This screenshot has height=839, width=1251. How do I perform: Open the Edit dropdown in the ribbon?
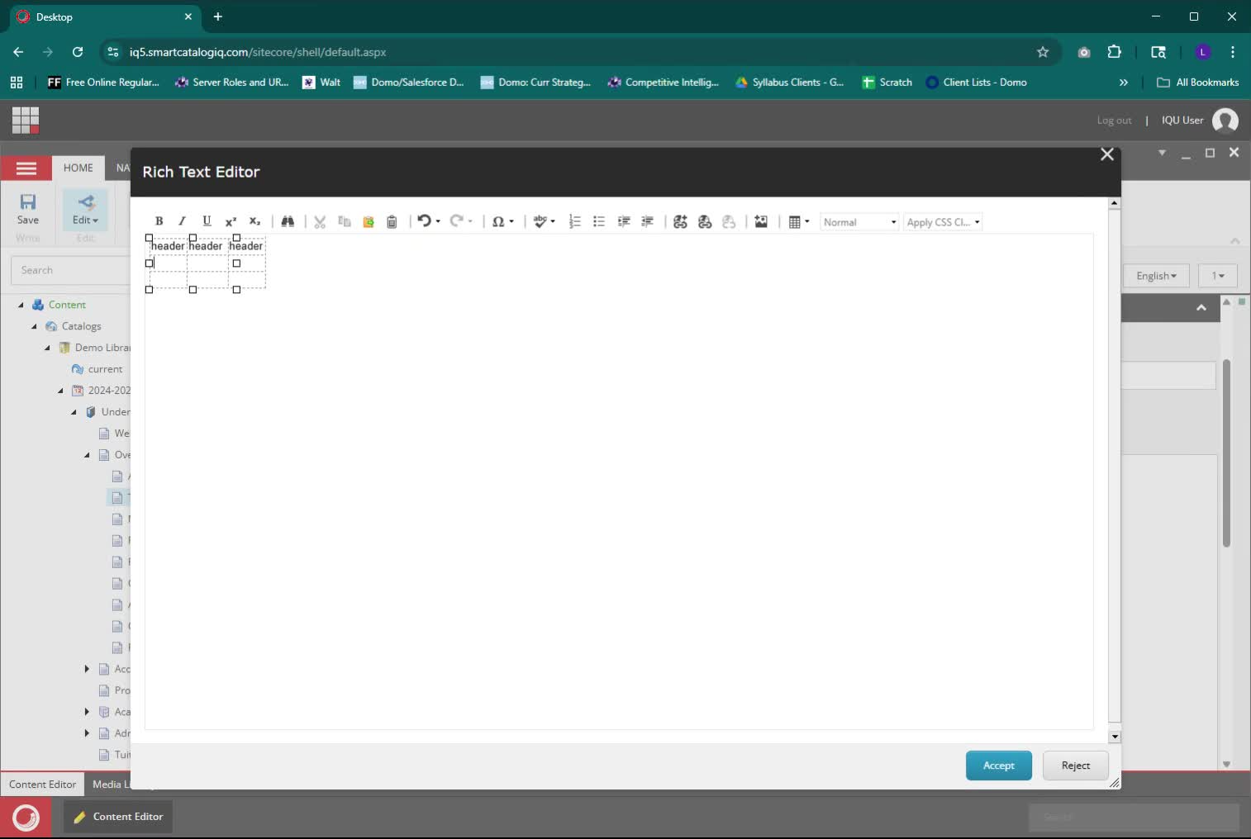pos(85,220)
